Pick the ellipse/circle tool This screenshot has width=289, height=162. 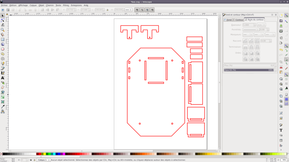[3, 49]
